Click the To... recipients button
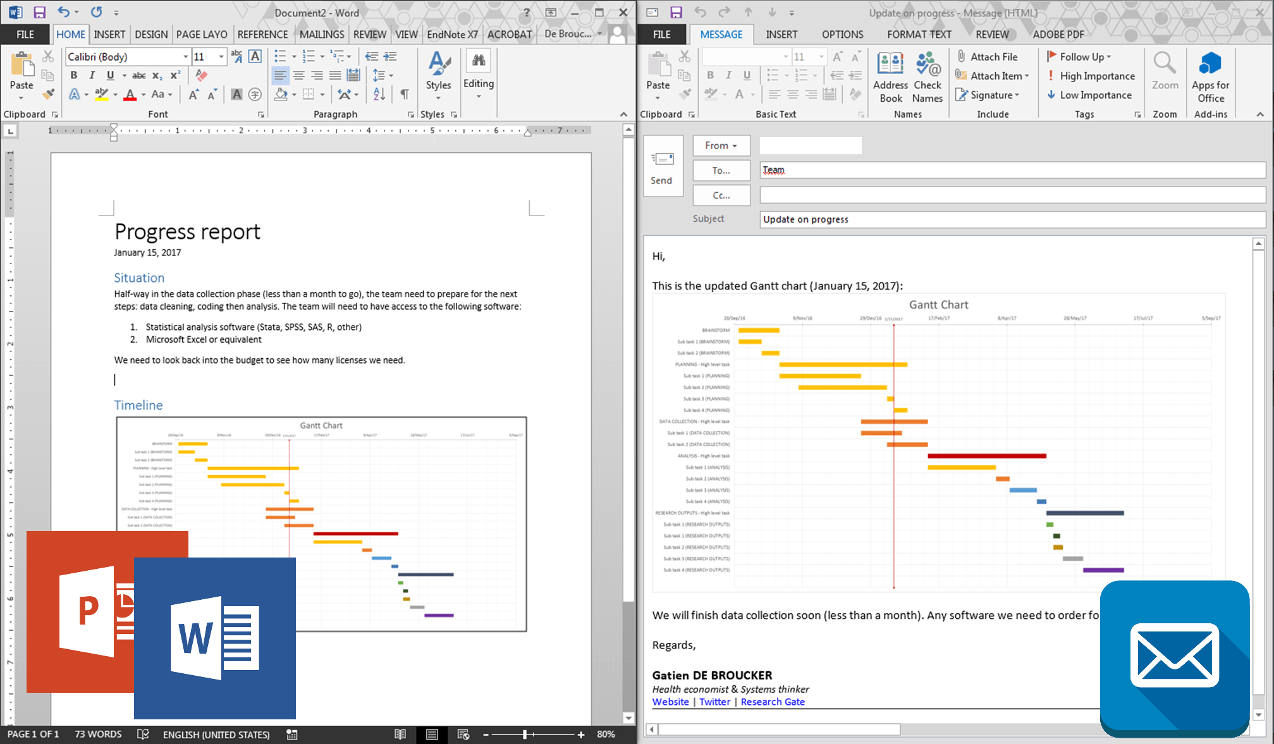Screen dimensions: 1274x744 coord(721,171)
